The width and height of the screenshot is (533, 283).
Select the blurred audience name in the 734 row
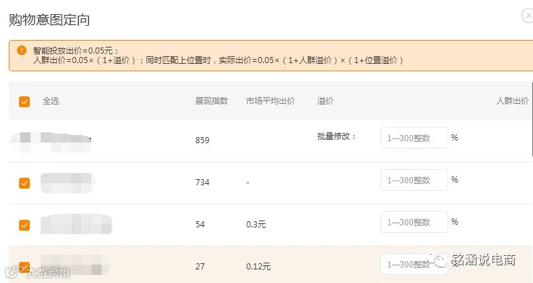[66, 183]
